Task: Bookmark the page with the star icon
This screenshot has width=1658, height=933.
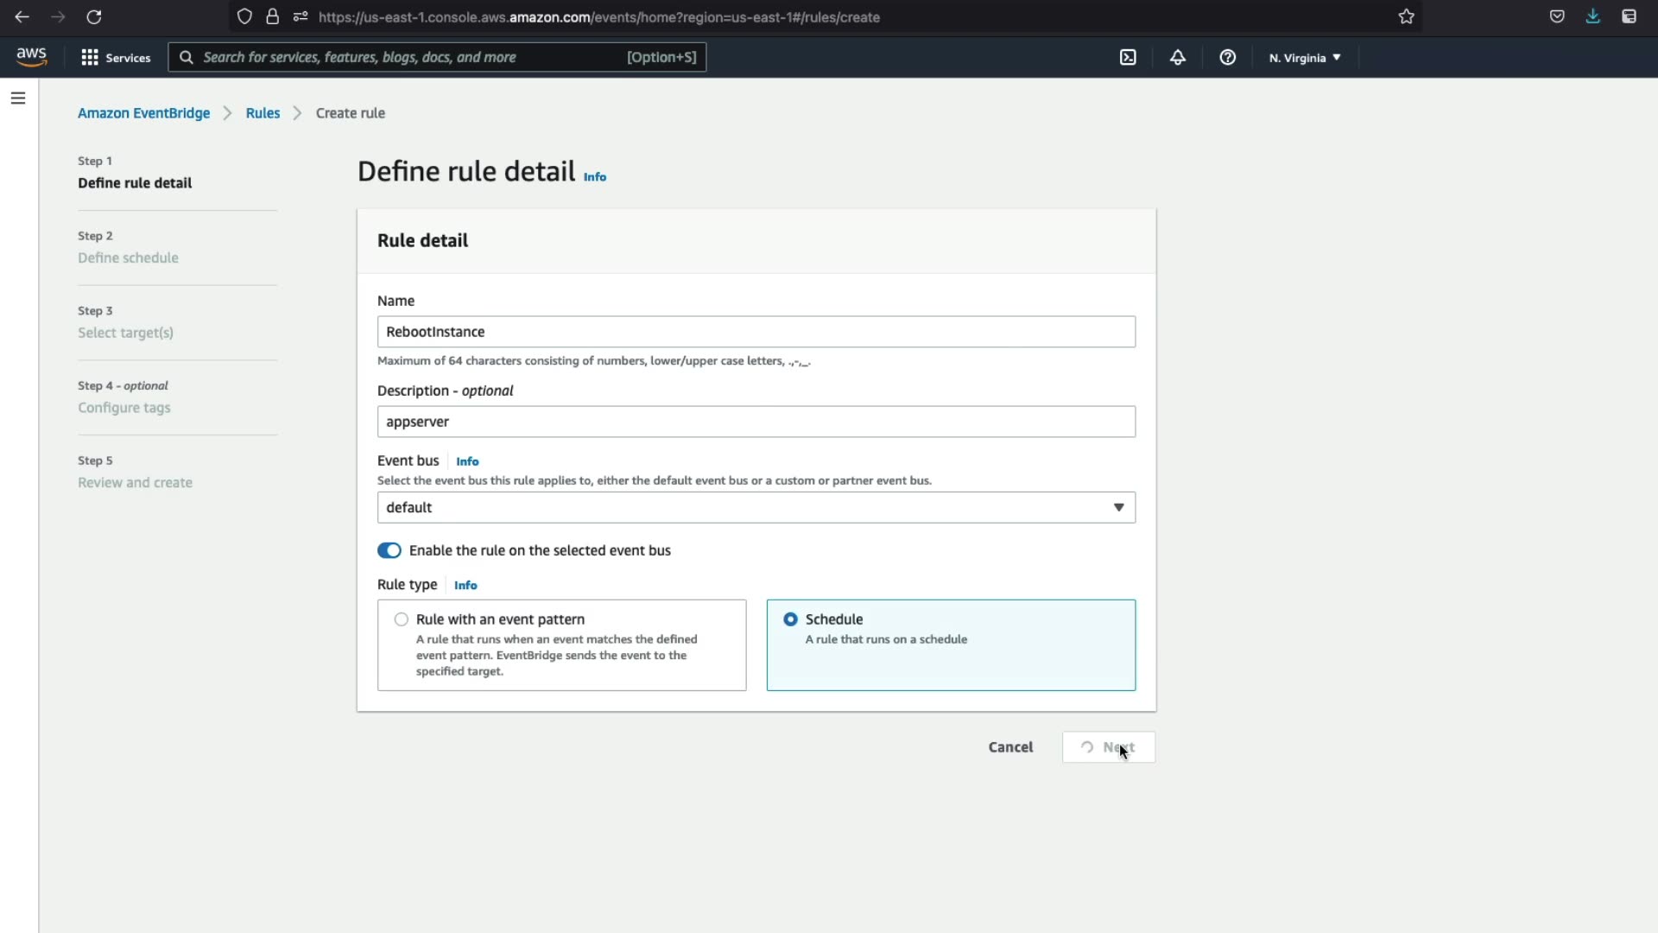Action: pyautogui.click(x=1407, y=16)
